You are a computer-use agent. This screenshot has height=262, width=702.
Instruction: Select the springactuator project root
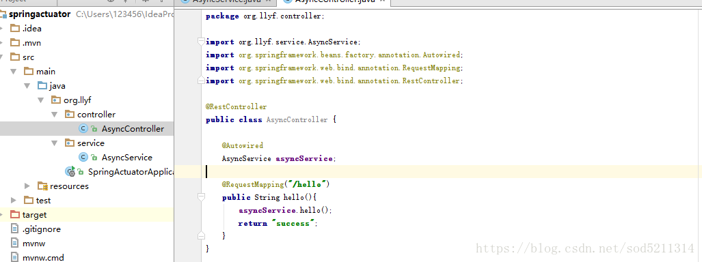(x=40, y=14)
